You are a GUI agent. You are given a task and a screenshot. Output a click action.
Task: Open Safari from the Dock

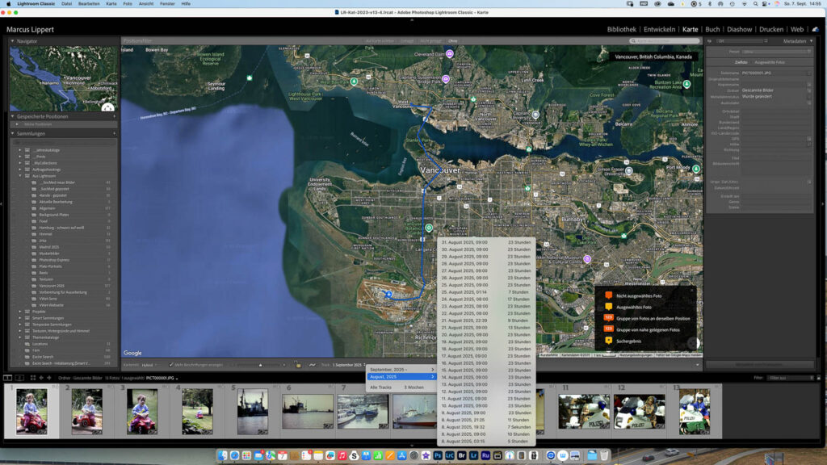(235, 455)
